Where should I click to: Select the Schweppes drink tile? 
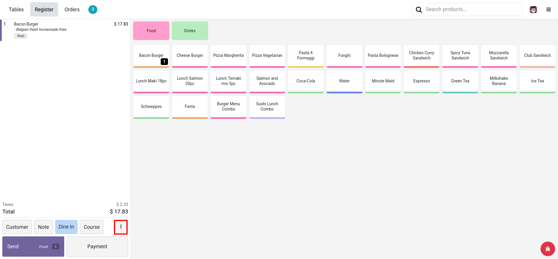(151, 107)
